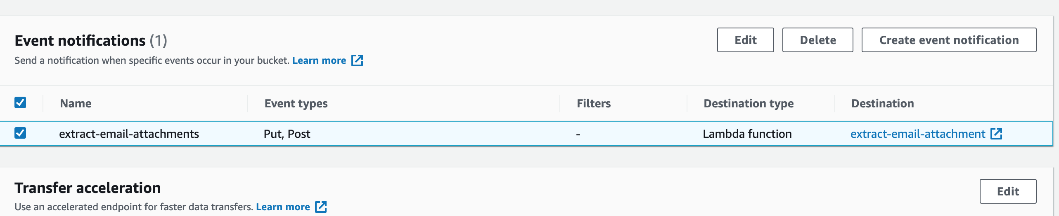Click external link icon beside Event notifications Learn more
Screen dimensions: 1059x216
(357, 60)
